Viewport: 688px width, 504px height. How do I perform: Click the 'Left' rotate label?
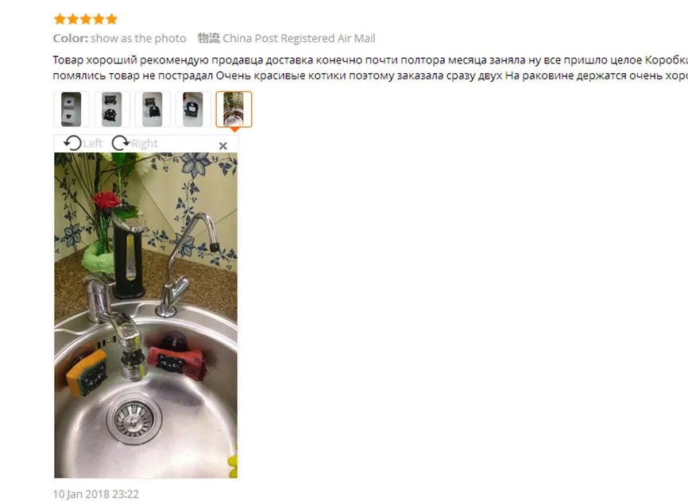(93, 144)
